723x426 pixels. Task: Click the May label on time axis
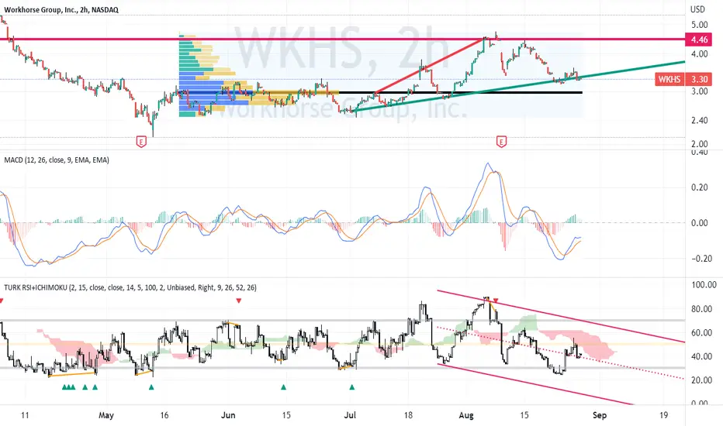(x=106, y=415)
